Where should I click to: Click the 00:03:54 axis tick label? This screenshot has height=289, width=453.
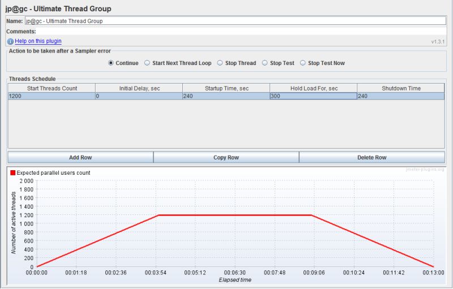coord(155,273)
